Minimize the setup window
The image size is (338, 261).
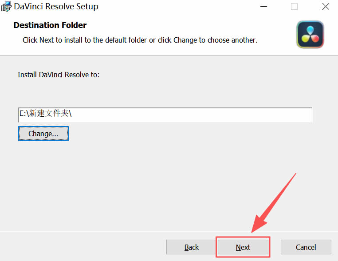tap(263, 7)
